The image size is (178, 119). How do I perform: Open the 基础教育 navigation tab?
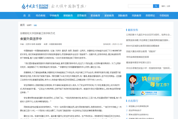click(x=68, y=16)
